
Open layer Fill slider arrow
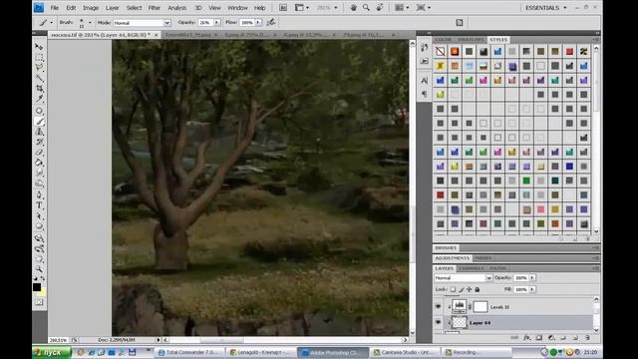(532, 289)
